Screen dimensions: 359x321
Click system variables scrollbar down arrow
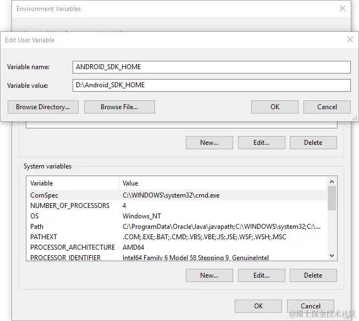point(332,256)
